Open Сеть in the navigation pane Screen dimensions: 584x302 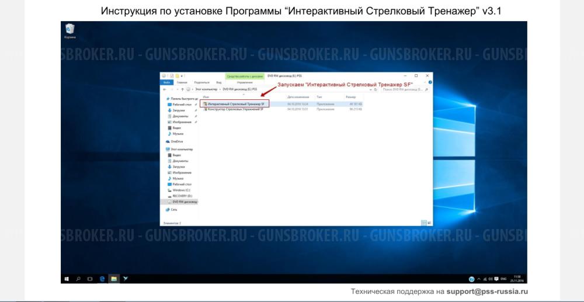[172, 210]
